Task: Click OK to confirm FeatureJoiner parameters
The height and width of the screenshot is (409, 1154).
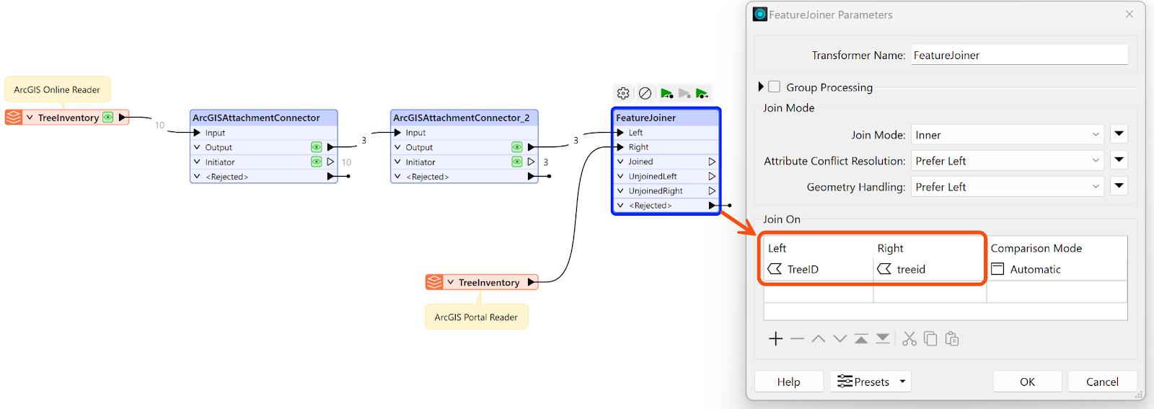Action: tap(1027, 382)
